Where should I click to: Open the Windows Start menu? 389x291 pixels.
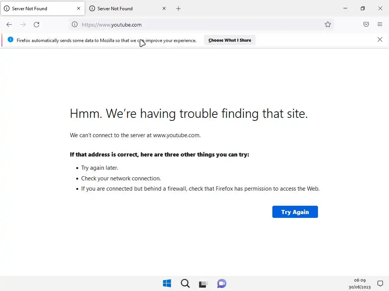[167, 283]
